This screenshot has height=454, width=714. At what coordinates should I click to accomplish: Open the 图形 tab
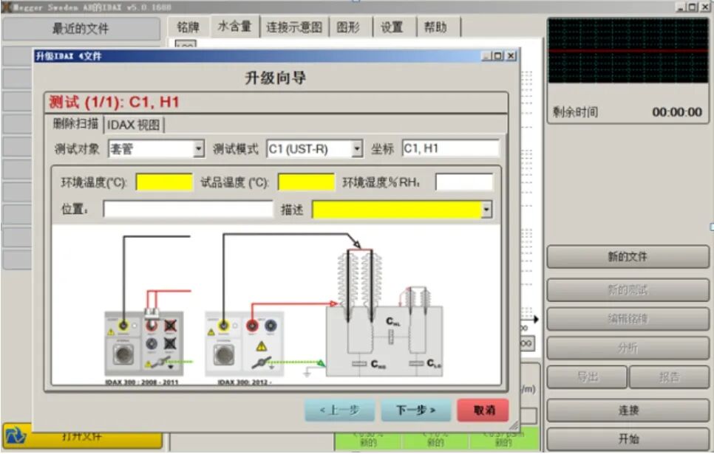[348, 27]
